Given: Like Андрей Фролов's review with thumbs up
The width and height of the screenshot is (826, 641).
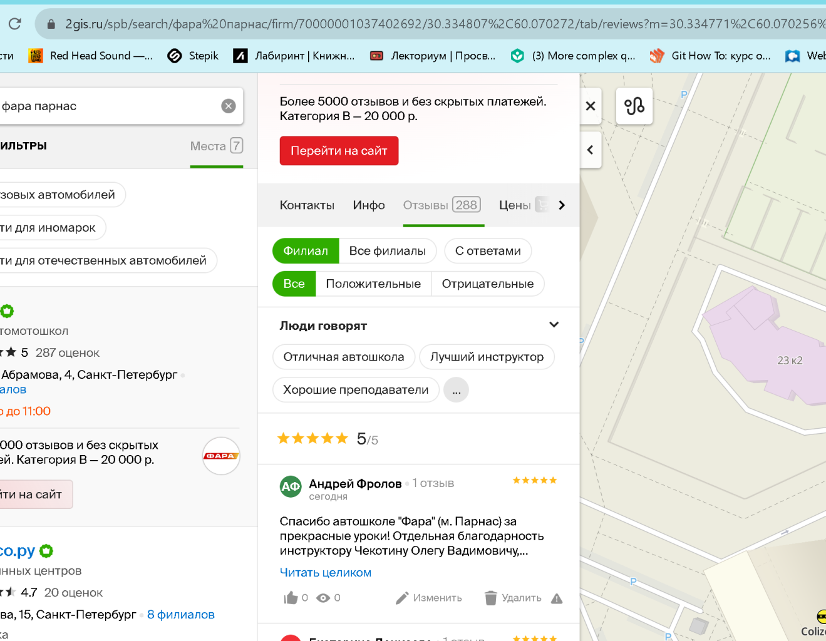Looking at the screenshot, I should 291,598.
